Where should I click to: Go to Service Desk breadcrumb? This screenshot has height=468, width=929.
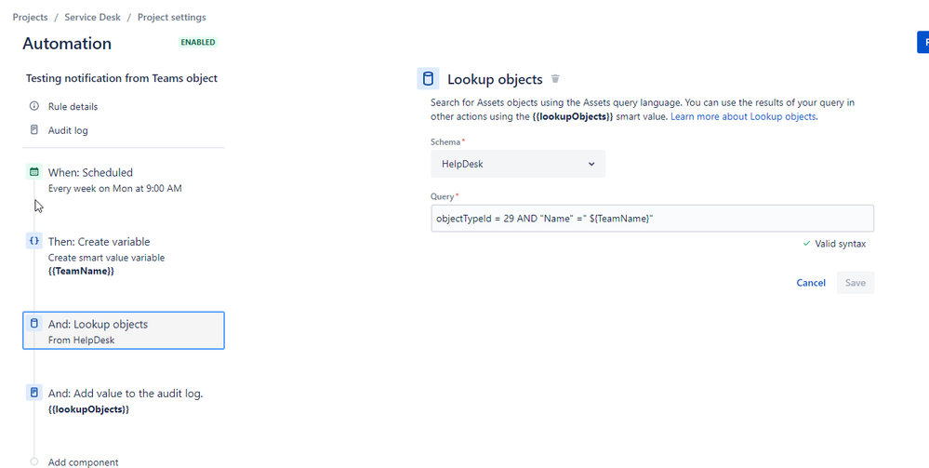click(92, 17)
